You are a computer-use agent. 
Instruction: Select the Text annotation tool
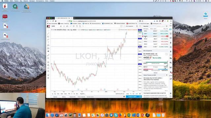coord(48,42)
